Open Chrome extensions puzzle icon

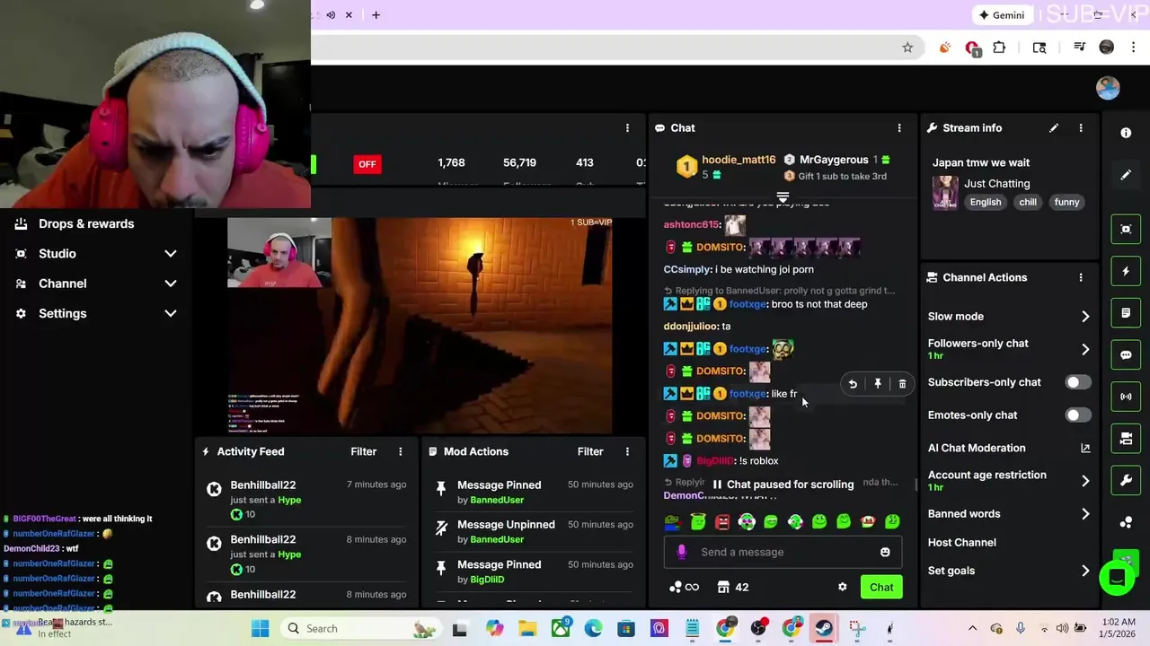[x=999, y=48]
